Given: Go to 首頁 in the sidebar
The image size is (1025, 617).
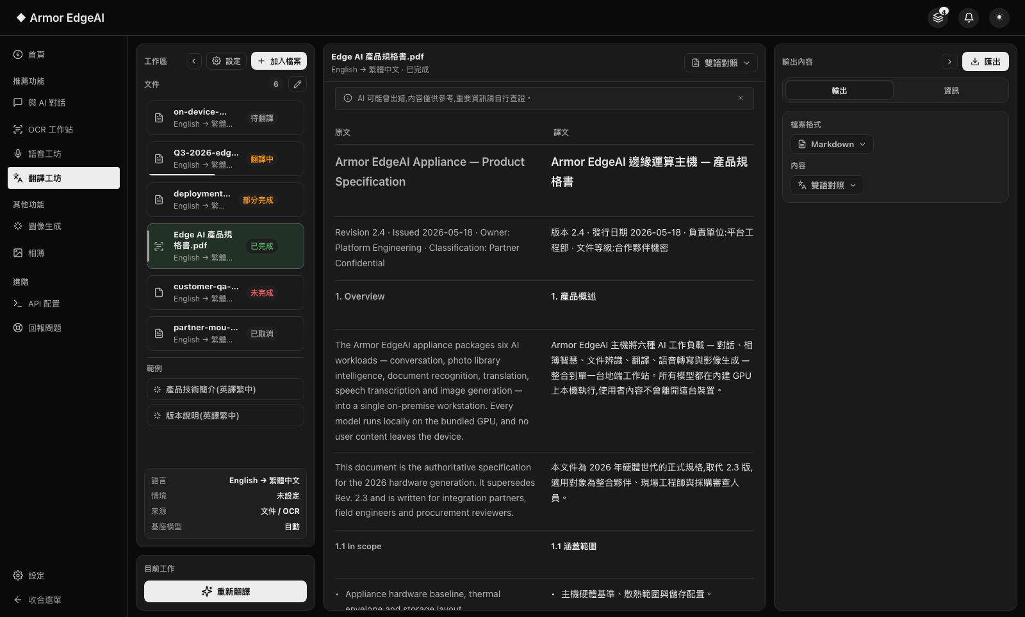Looking at the screenshot, I should pos(63,54).
